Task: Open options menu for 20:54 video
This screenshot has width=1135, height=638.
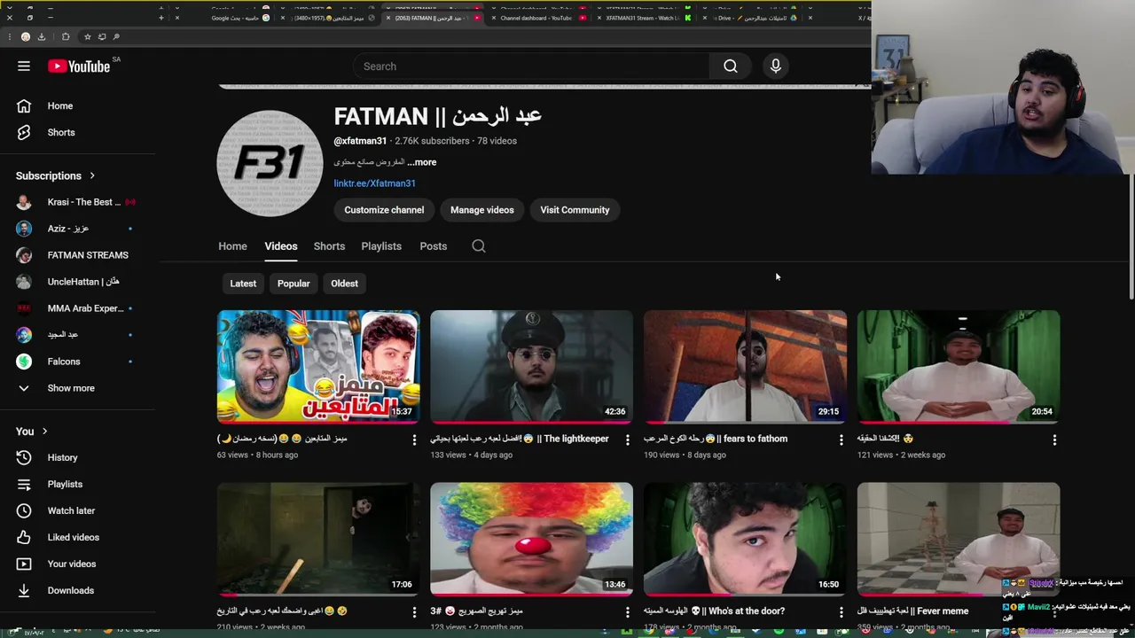Action: 1054,440
